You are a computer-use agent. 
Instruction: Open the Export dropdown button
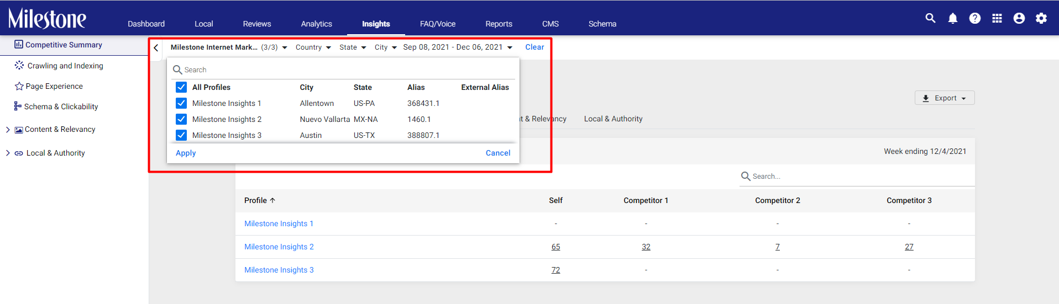(945, 98)
